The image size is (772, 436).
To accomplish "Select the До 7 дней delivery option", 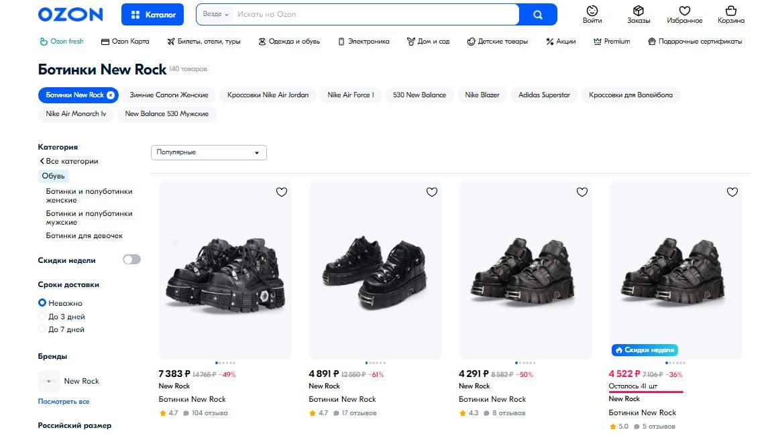I will coord(42,330).
